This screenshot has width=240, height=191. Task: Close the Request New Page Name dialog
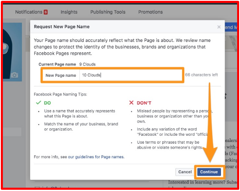(219, 27)
